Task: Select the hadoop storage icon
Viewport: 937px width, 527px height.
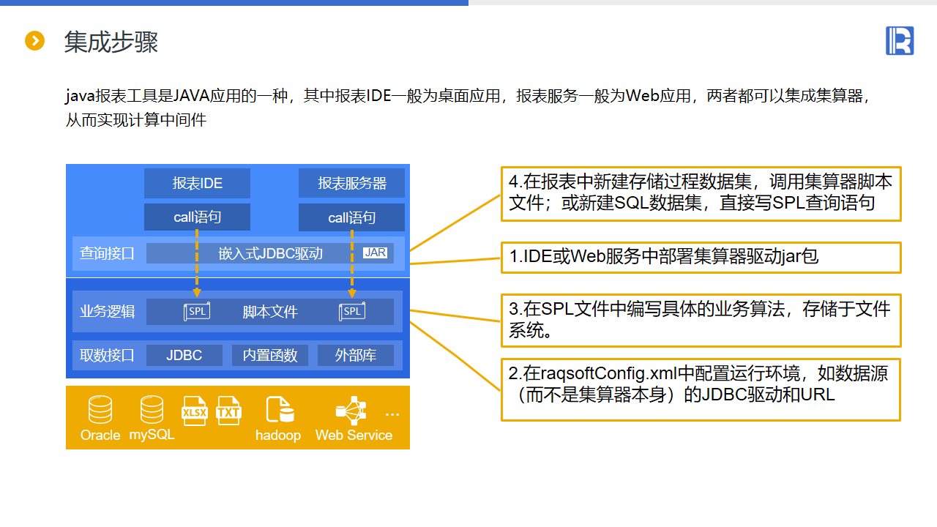Action: 280,411
